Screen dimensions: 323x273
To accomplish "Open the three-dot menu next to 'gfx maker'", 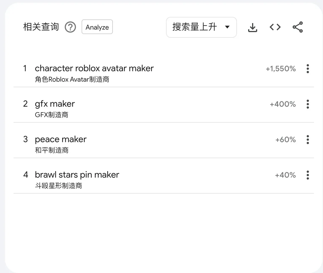I will 308,104.
